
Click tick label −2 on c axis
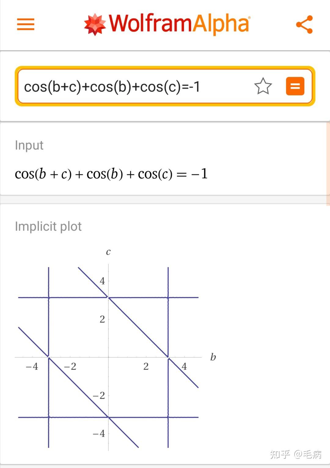(99, 395)
